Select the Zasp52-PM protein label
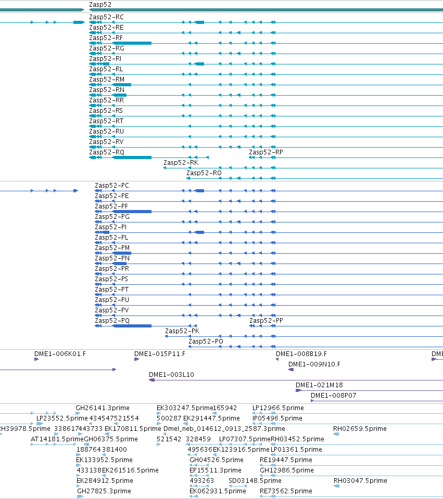 pos(112,248)
